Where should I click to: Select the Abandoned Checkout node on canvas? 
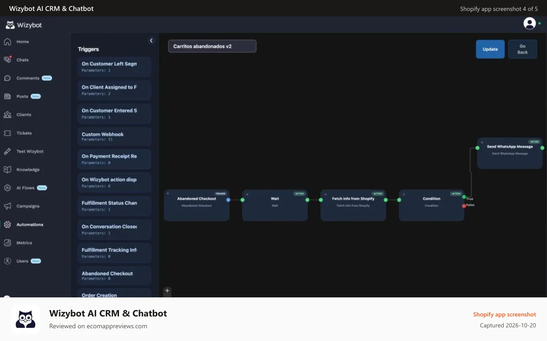(196, 206)
